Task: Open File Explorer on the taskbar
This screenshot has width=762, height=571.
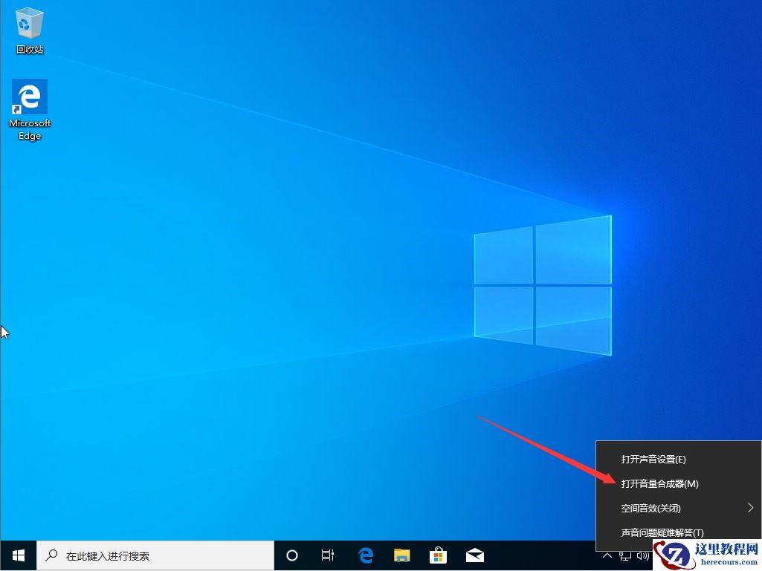Action: click(402, 555)
